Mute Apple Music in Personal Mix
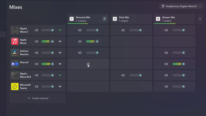206x116 pixels. click(80, 42)
